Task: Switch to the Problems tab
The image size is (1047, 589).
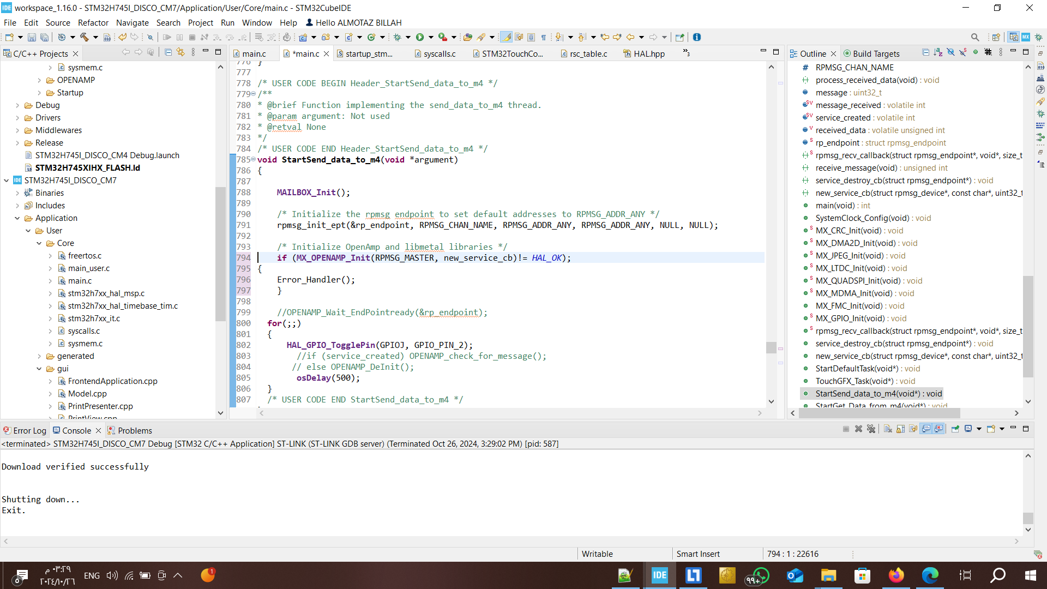Action: (135, 430)
